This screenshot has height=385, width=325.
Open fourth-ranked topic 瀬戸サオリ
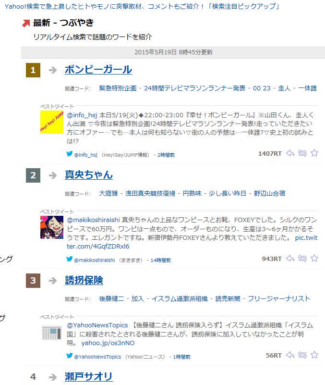coord(88,376)
